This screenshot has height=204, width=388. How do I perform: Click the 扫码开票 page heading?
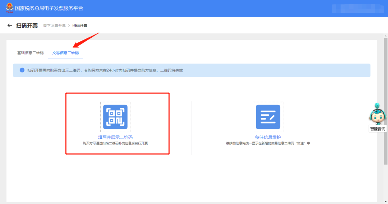click(27, 26)
